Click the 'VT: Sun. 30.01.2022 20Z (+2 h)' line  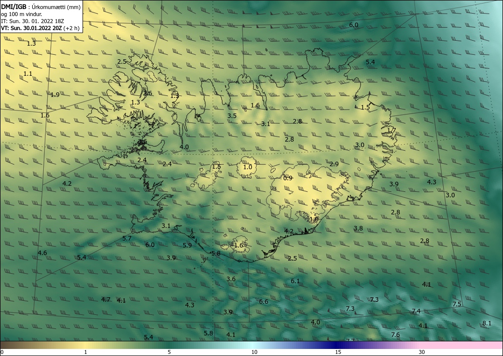pyautogui.click(x=40, y=28)
